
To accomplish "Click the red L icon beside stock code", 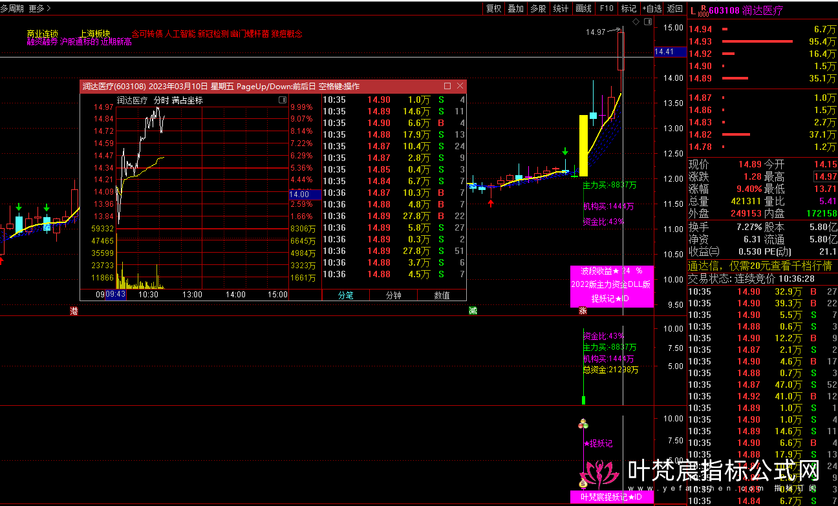I will coord(693,10).
